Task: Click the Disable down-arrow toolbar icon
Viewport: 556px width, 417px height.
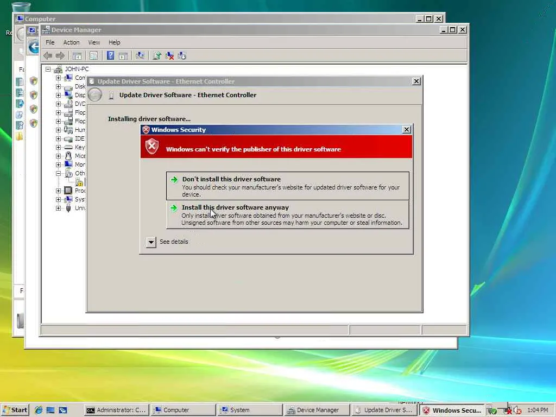Action: [x=182, y=56]
